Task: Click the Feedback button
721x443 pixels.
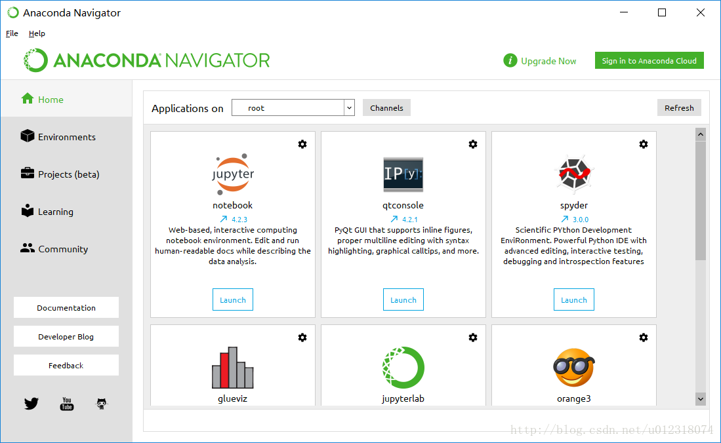Action: tap(66, 365)
